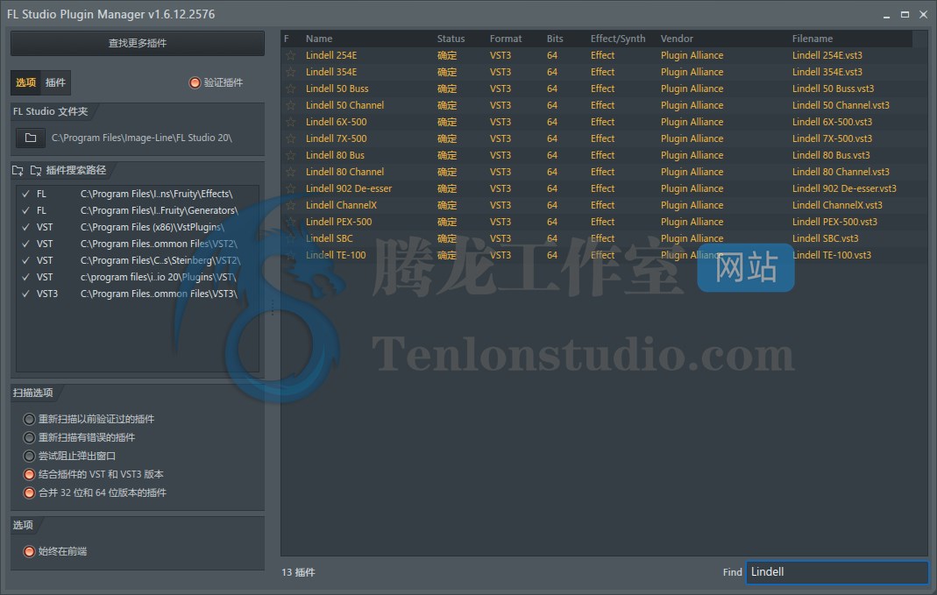Screen dimensions: 937x595
Task: Favorite the Lindell 6X-500 star
Action: click(291, 123)
